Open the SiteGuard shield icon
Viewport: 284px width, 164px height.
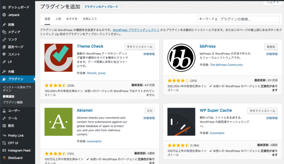pyautogui.click(x=4, y=158)
